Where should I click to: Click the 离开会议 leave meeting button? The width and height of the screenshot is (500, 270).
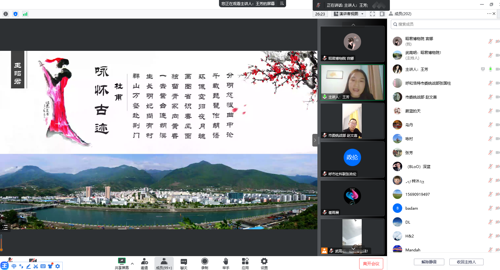(371, 264)
